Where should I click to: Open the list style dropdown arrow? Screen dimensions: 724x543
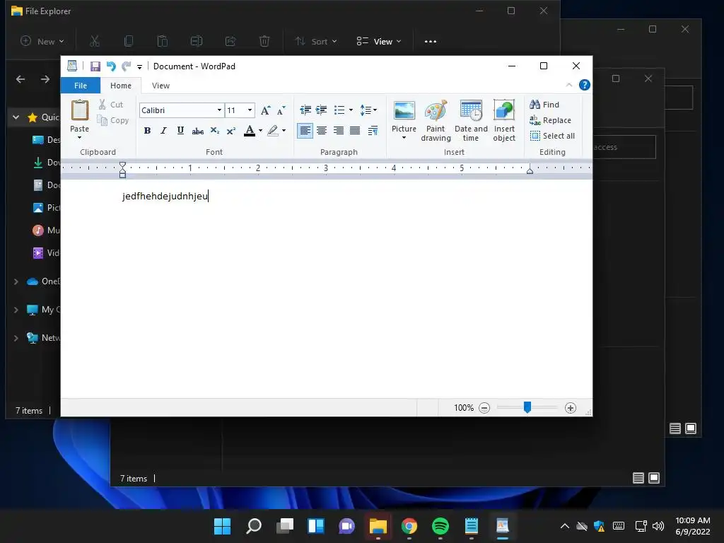click(351, 110)
